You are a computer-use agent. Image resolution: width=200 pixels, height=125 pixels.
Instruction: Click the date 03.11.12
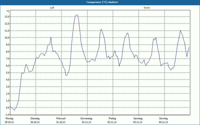138,122
